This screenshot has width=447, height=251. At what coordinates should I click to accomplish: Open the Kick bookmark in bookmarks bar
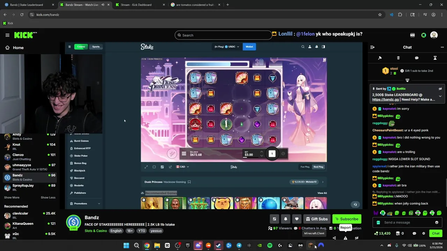pos(8,23)
